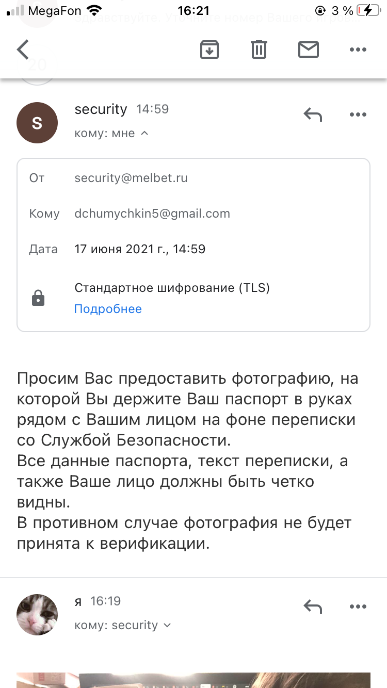This screenshot has height=688, width=387.
Task: Open the top toolbar more options menu
Action: click(x=358, y=50)
